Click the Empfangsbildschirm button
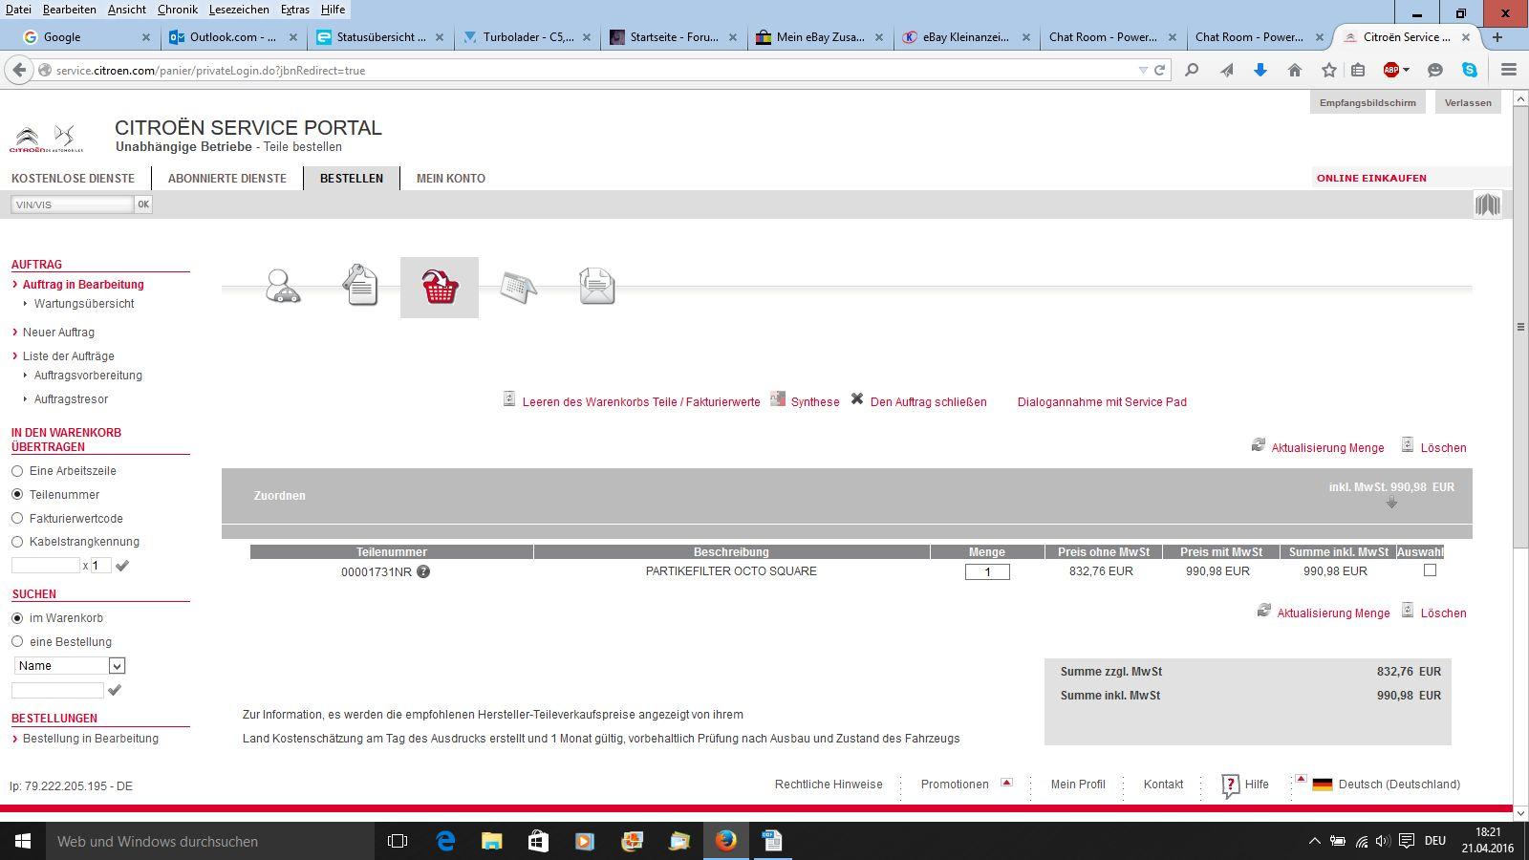The width and height of the screenshot is (1529, 860). point(1367,103)
